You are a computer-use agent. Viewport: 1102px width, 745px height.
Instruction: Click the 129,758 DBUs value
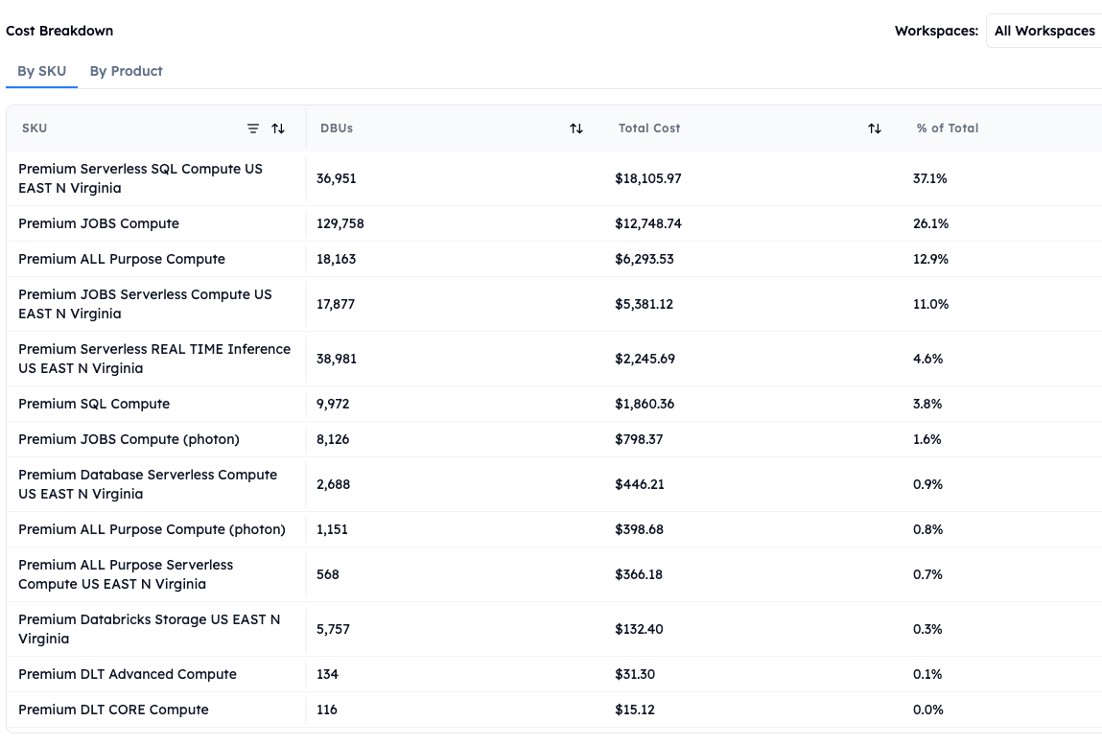tap(340, 223)
